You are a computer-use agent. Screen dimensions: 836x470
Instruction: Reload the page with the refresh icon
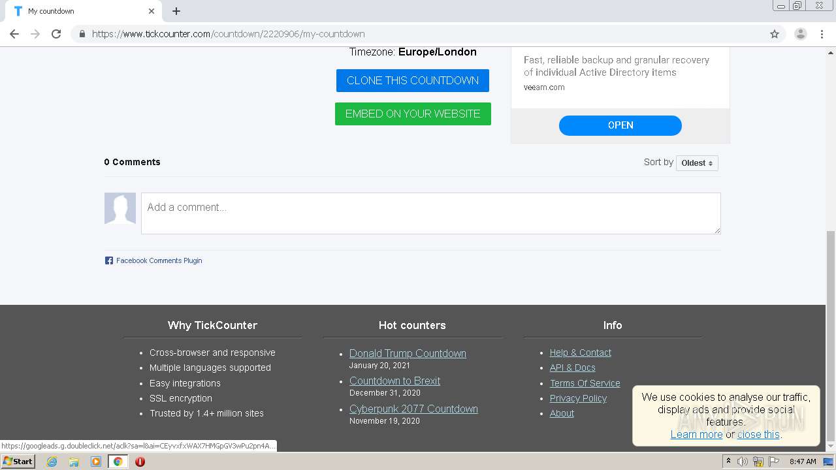56,34
